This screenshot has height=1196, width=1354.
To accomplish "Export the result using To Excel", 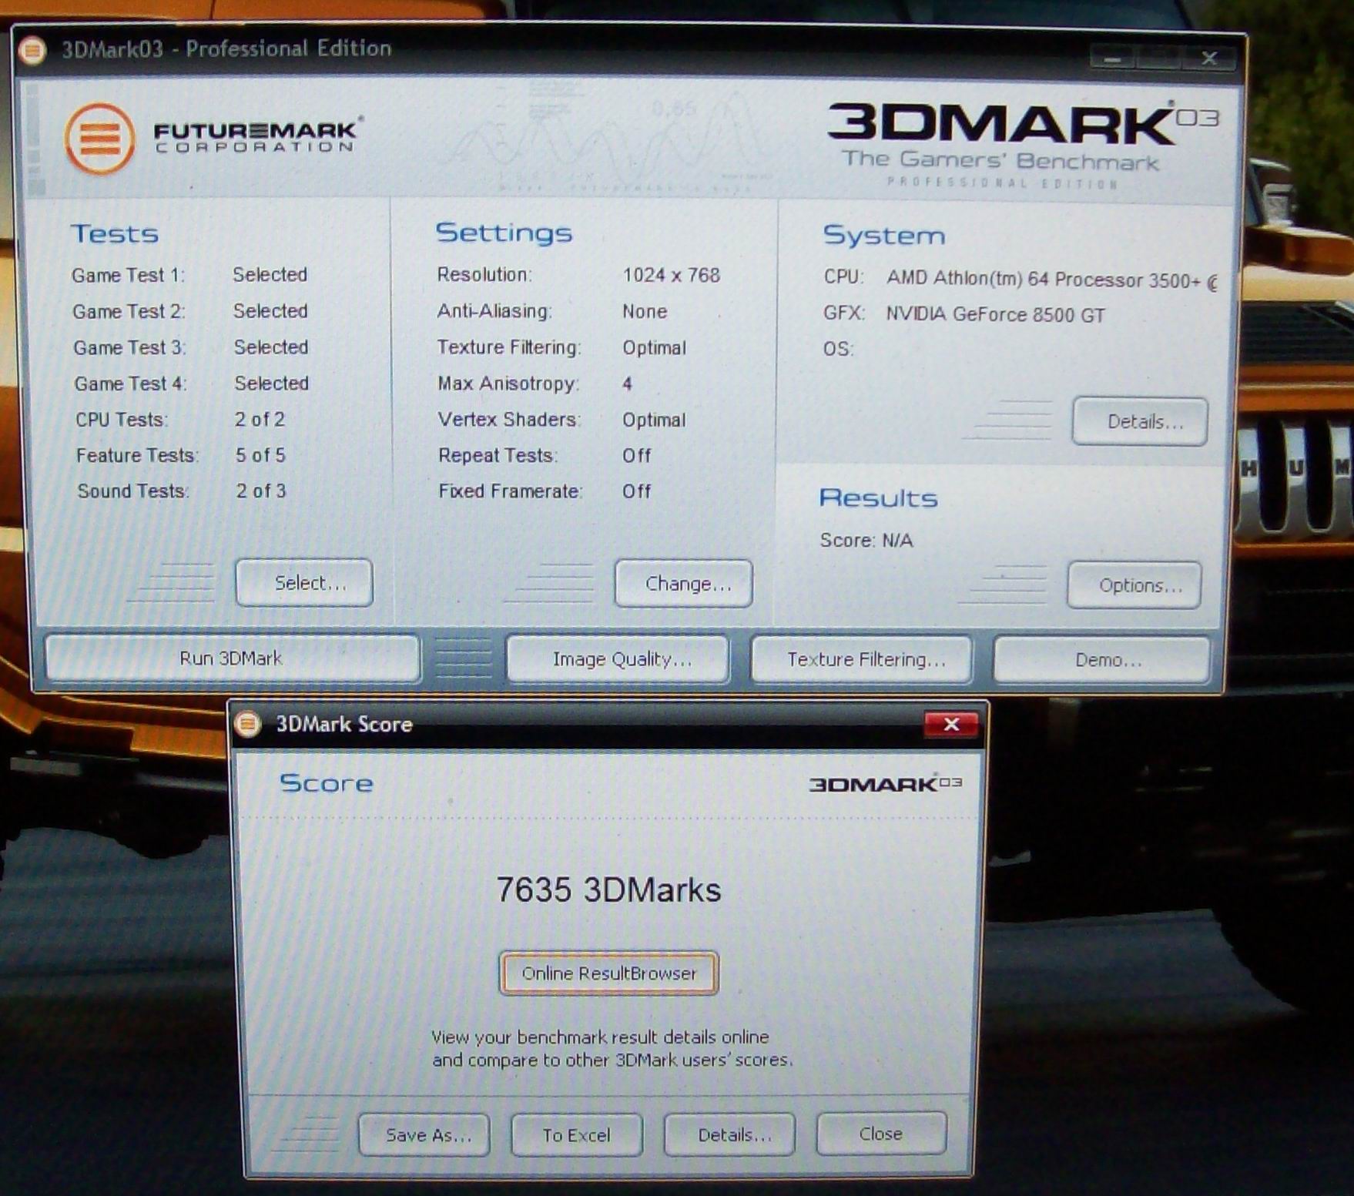I will pos(576,1135).
